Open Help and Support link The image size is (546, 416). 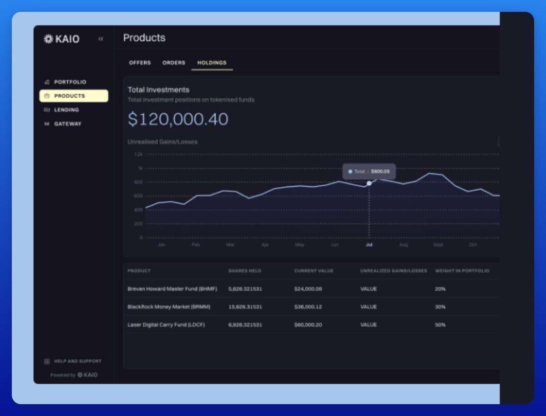[x=77, y=361]
